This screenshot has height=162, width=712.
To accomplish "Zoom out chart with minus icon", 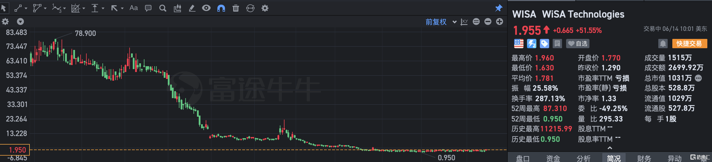I will point(488,21).
